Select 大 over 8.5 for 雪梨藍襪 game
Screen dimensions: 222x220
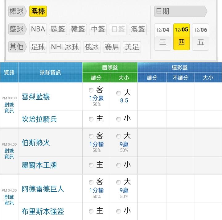pyautogui.click(x=118, y=93)
